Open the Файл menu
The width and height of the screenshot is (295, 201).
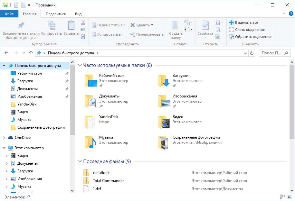tap(9, 14)
